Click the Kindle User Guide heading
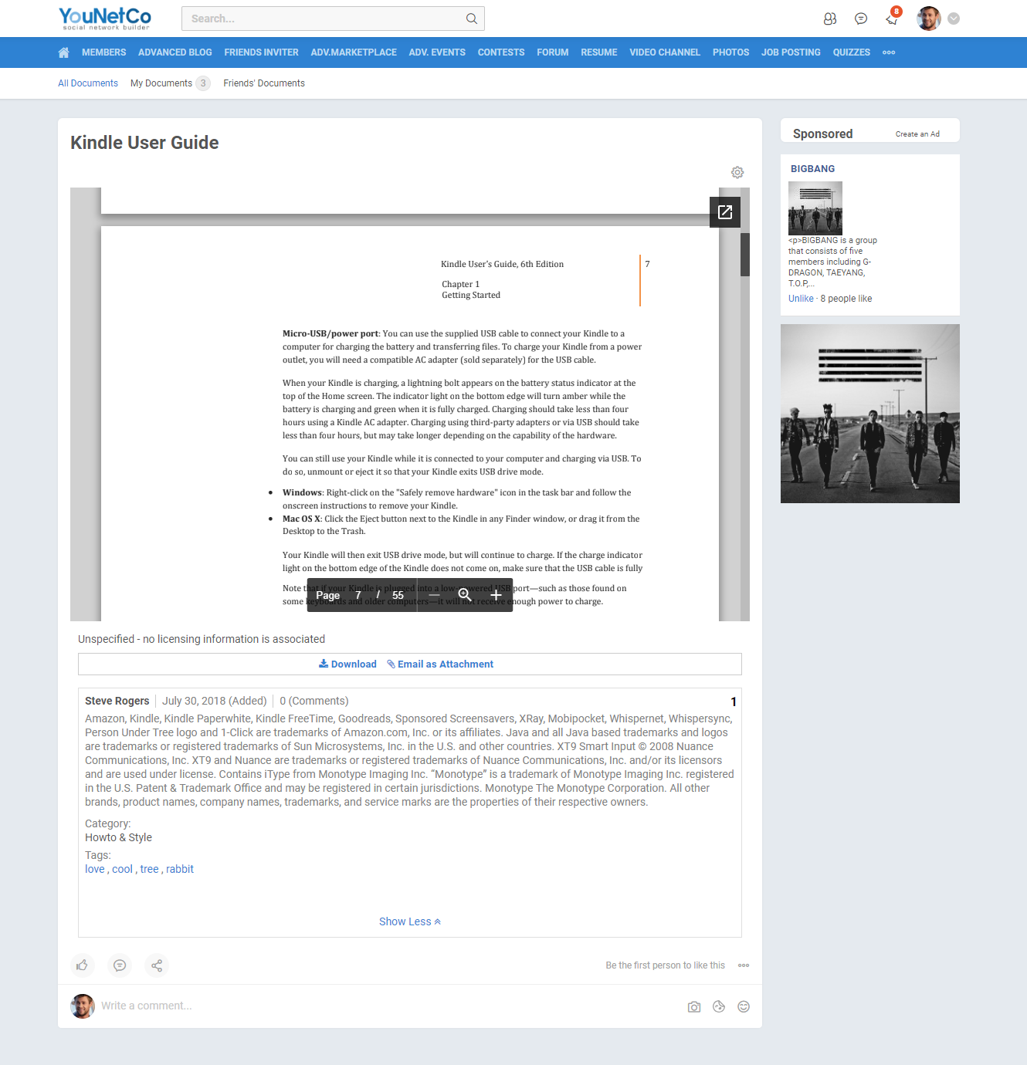The width and height of the screenshot is (1027, 1065). (144, 143)
